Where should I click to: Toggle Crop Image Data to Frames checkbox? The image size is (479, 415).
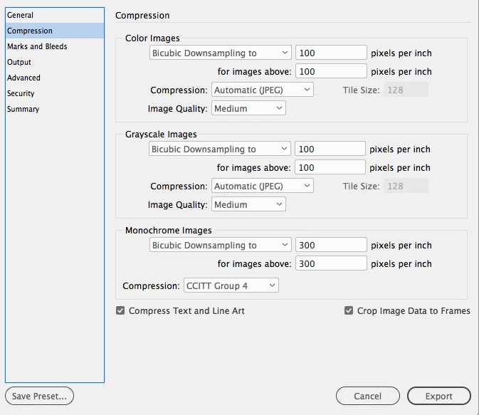(x=349, y=311)
